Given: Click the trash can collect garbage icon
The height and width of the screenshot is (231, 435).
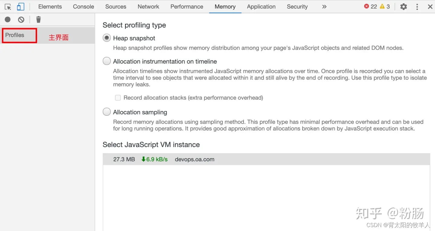Looking at the screenshot, I should pos(38,20).
